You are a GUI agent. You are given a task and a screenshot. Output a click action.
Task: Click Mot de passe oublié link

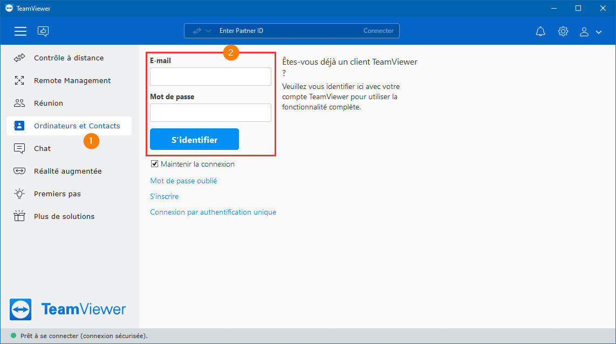tap(183, 181)
